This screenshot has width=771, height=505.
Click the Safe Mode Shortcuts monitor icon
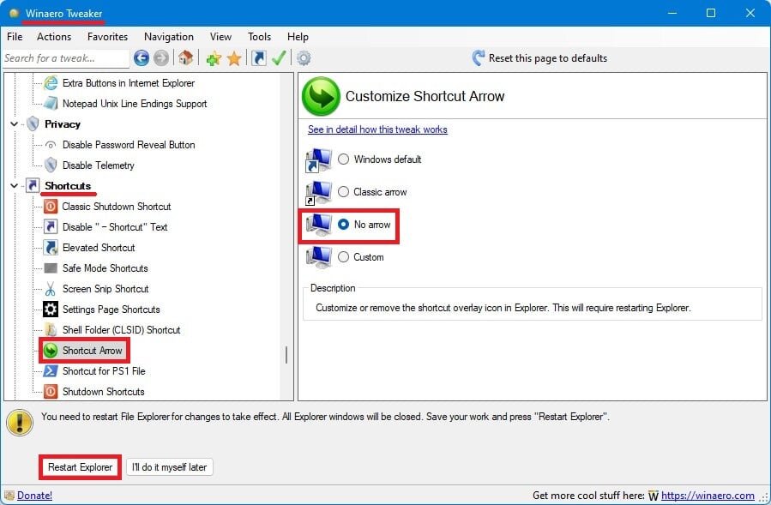[x=51, y=268]
